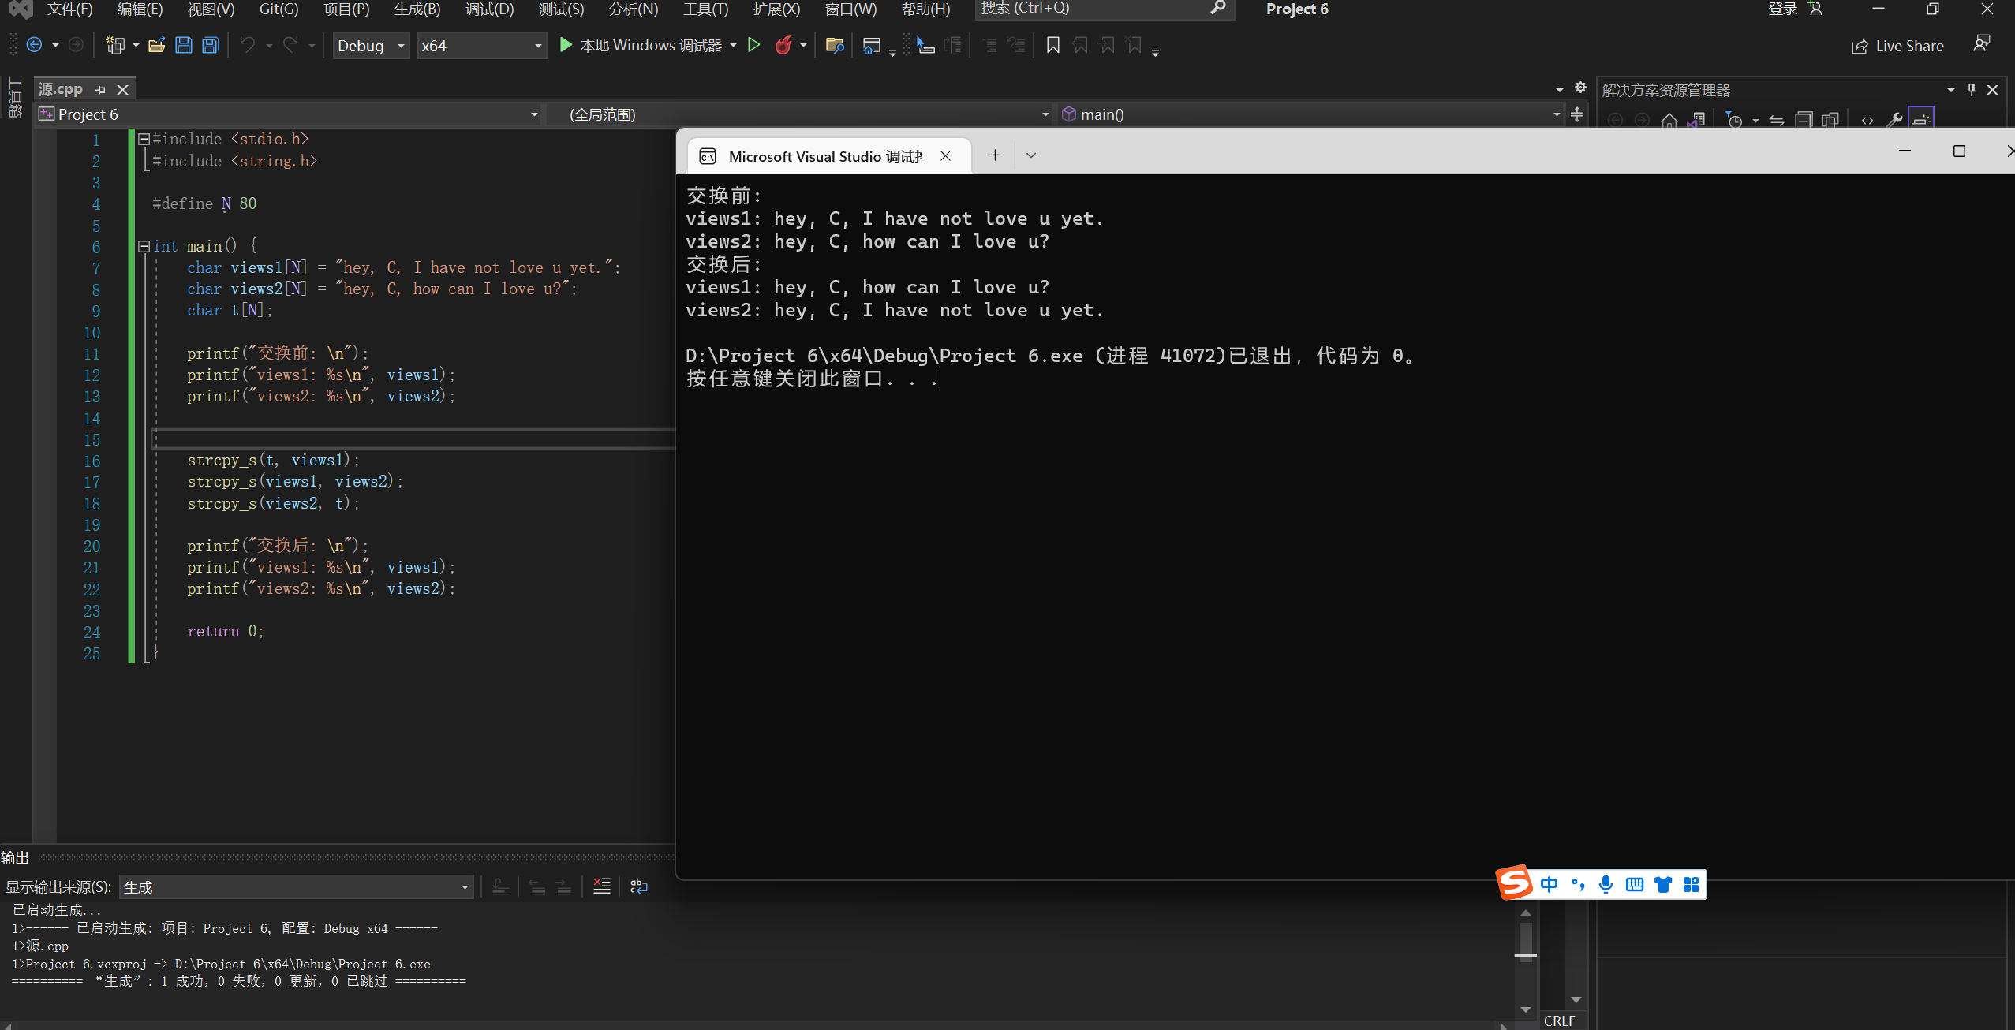The image size is (2015, 1030).
Task: Toggle Sogou IME Chinese/English mode button
Action: click(x=1549, y=884)
